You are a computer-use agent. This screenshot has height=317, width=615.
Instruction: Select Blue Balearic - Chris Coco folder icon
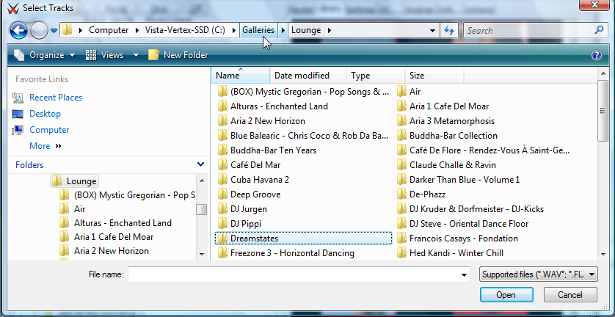(x=222, y=136)
